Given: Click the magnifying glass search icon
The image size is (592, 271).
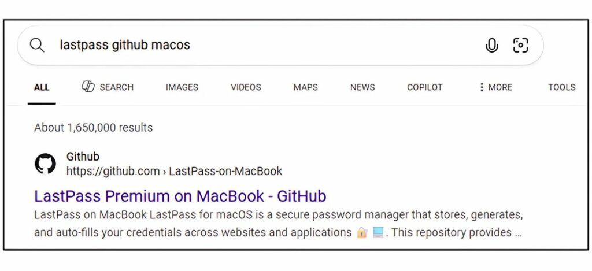Looking at the screenshot, I should 37,45.
